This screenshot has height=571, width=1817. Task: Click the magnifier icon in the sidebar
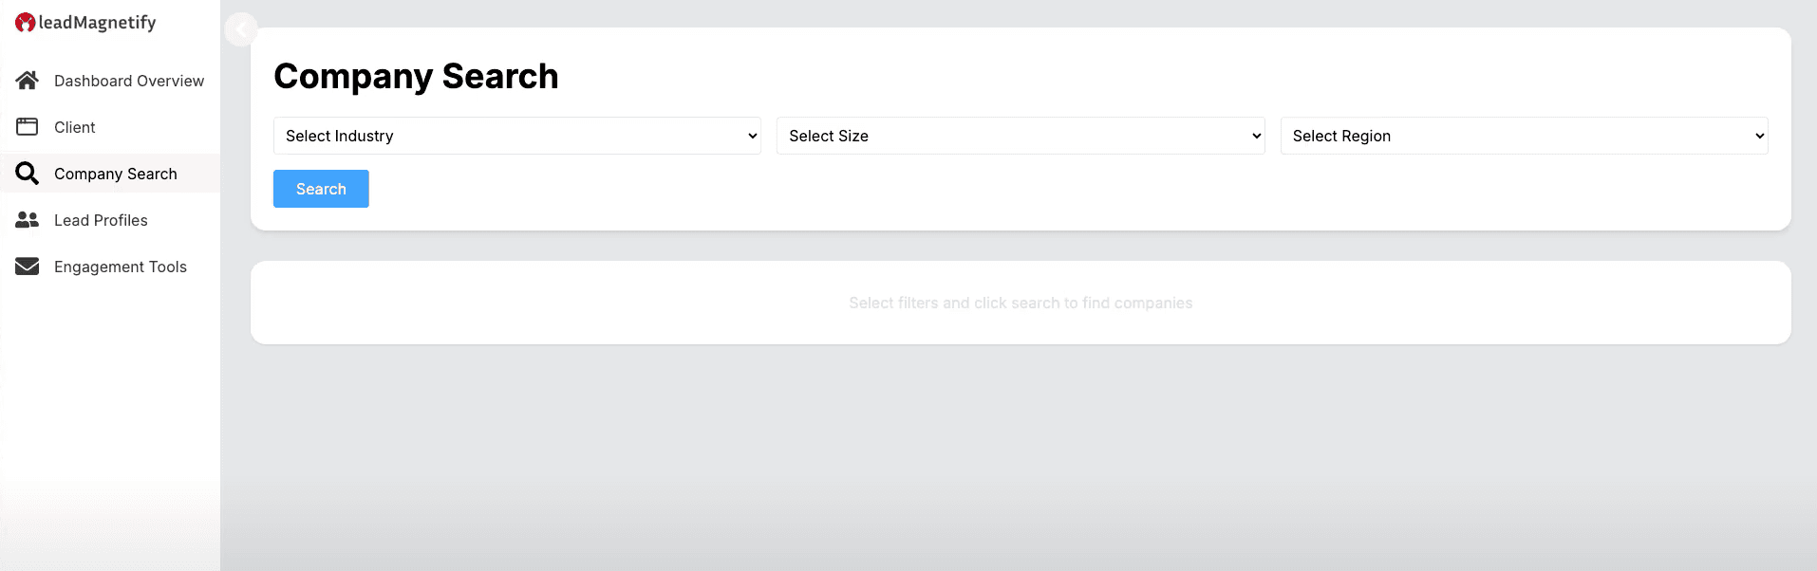pos(27,174)
